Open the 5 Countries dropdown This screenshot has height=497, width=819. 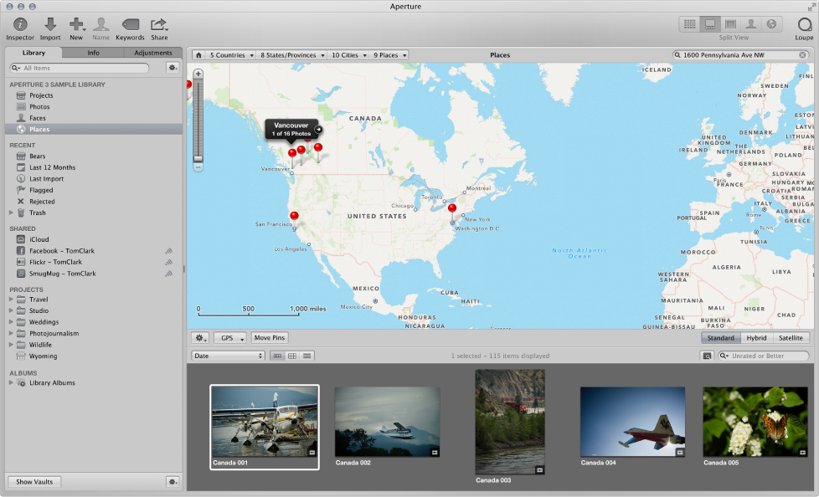[227, 54]
